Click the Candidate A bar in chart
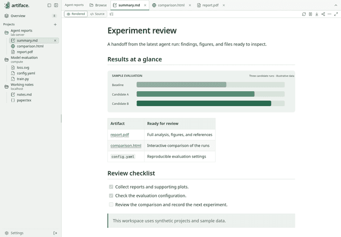341x237 pixels. [x=195, y=94]
